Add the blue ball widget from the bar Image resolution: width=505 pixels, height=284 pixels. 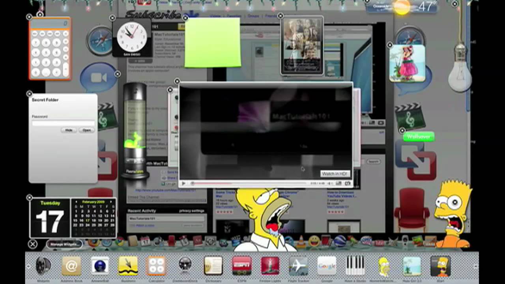pos(100,265)
